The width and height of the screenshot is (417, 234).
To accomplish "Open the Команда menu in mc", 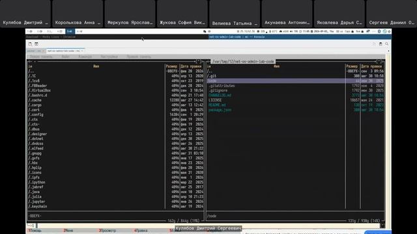I will [x=85, y=57].
